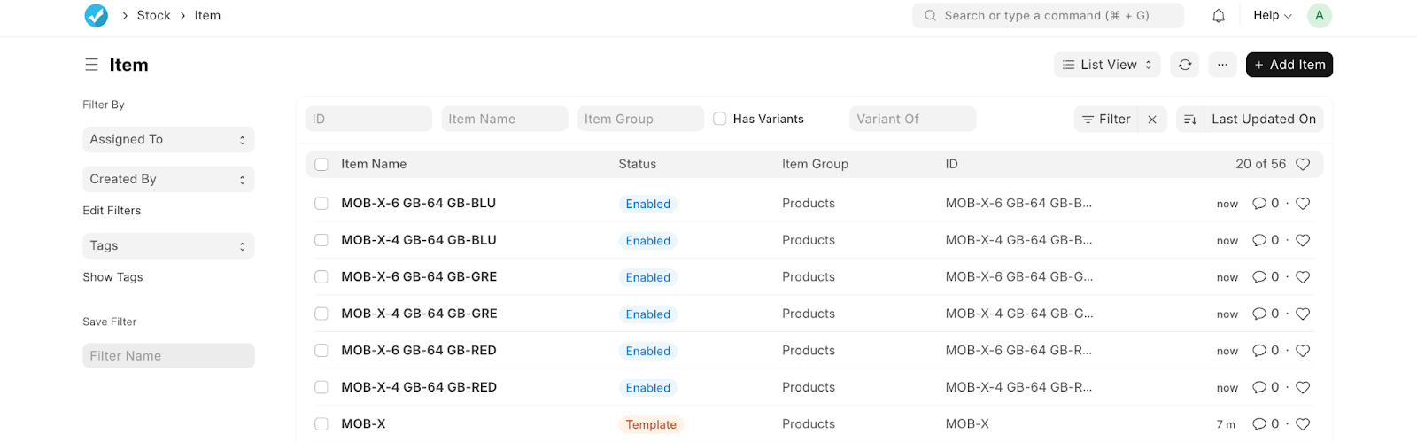The image size is (1417, 442).
Task: Like the MOB-X template item heart
Action: tap(1303, 424)
